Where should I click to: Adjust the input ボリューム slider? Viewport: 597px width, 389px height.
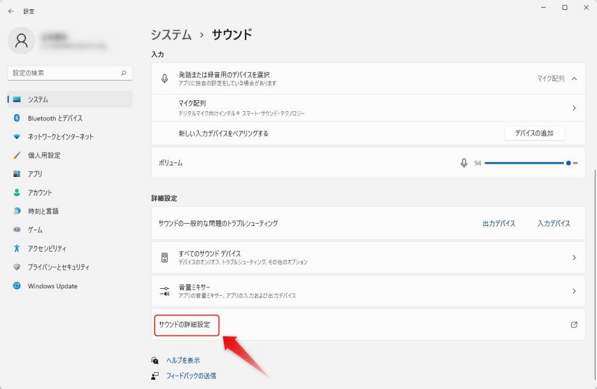click(531, 163)
